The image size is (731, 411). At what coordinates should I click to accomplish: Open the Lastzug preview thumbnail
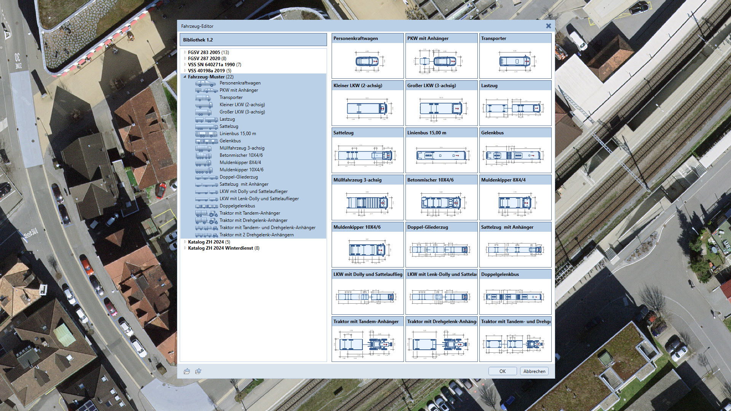[515, 108]
